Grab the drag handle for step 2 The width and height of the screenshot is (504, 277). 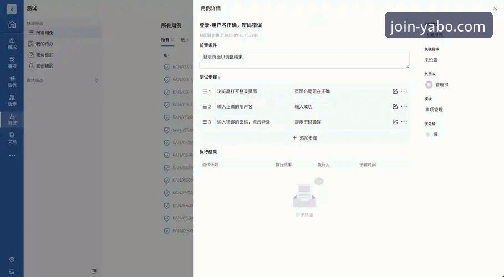coord(205,107)
